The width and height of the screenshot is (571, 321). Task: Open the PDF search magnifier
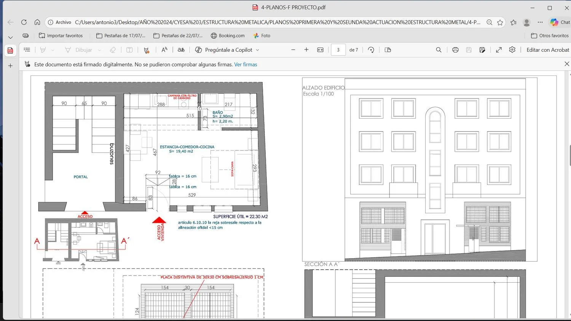(x=439, y=50)
